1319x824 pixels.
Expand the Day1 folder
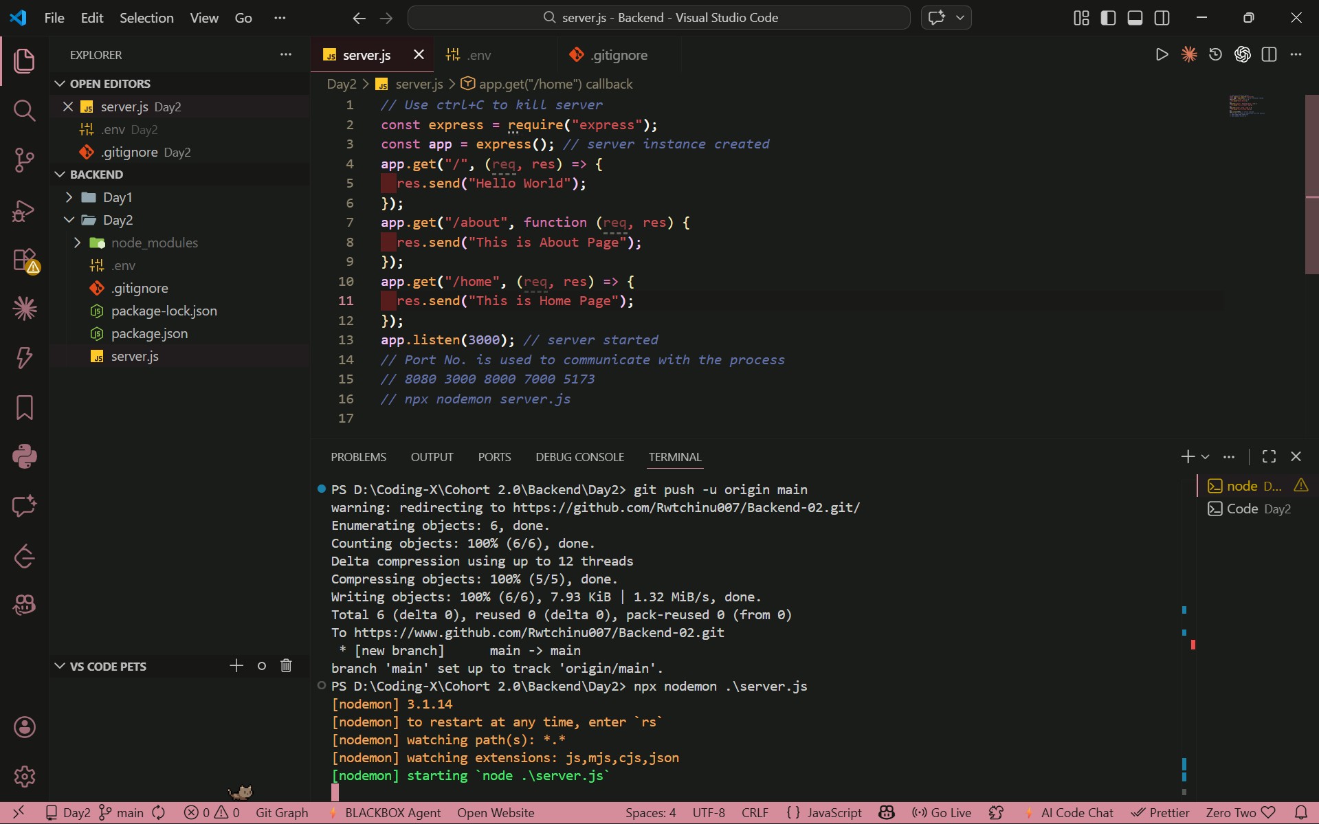click(x=117, y=197)
